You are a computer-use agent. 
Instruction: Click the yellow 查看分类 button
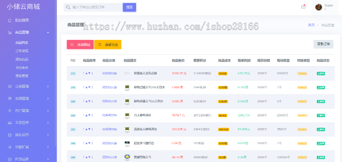coord(108,44)
